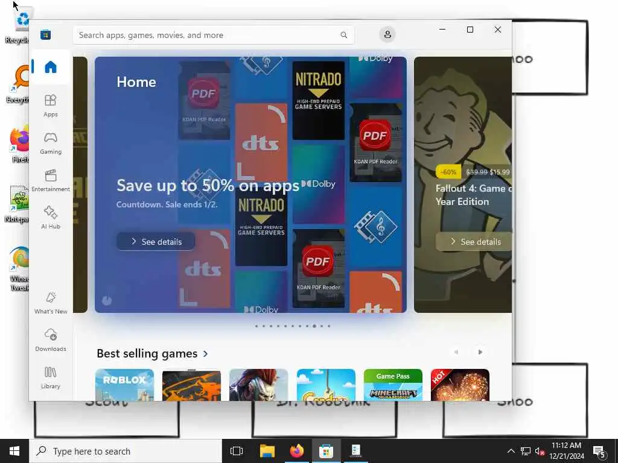This screenshot has width=618, height=463.
Task: Click Microsoft Store taskbar icon
Action: (x=326, y=451)
